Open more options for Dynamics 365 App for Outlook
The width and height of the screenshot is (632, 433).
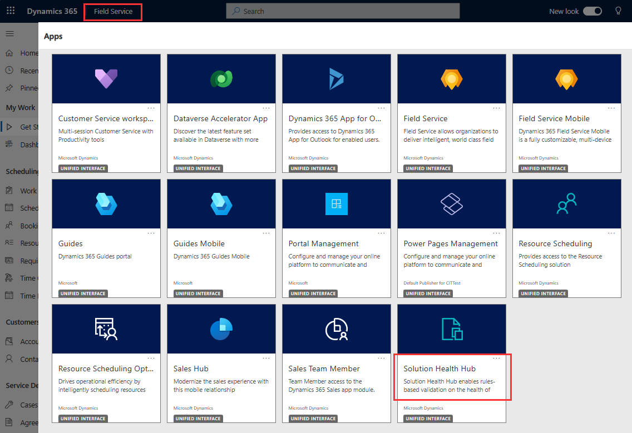coord(381,108)
